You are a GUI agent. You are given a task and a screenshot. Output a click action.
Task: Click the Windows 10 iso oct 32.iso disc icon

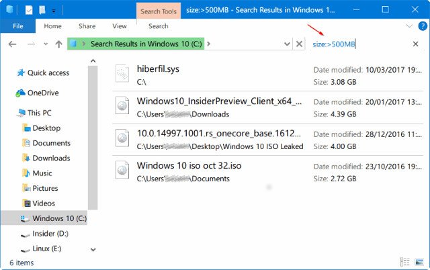click(x=122, y=170)
